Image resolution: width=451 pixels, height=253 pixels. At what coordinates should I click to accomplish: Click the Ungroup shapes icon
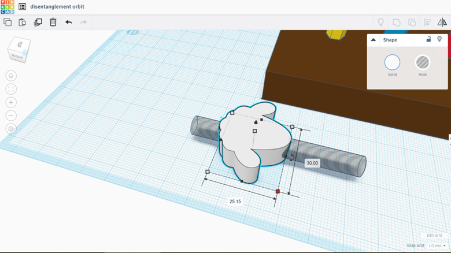point(412,22)
